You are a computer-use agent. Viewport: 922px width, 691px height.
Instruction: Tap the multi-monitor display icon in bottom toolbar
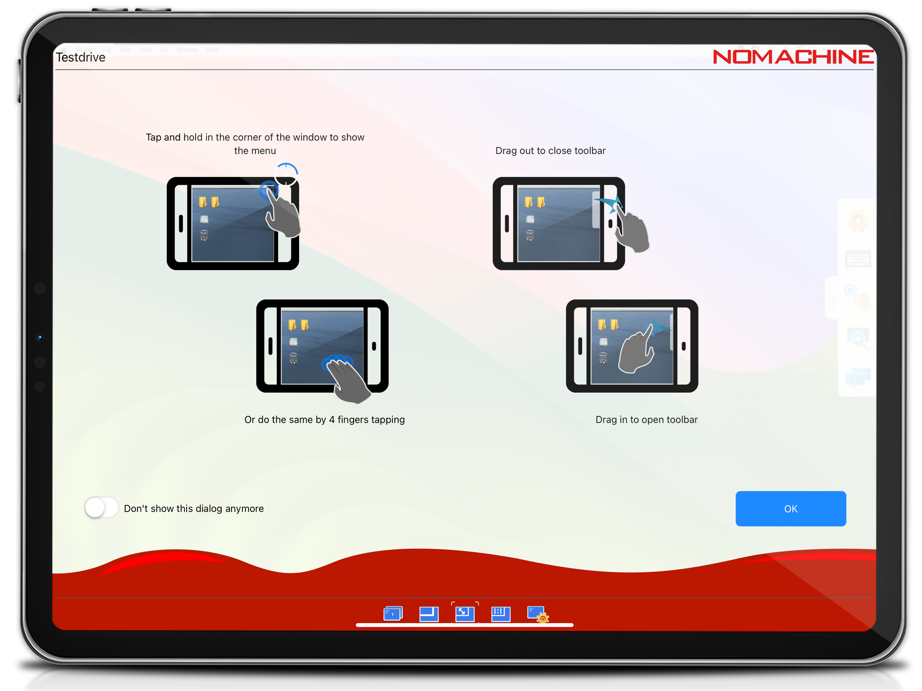tap(392, 614)
